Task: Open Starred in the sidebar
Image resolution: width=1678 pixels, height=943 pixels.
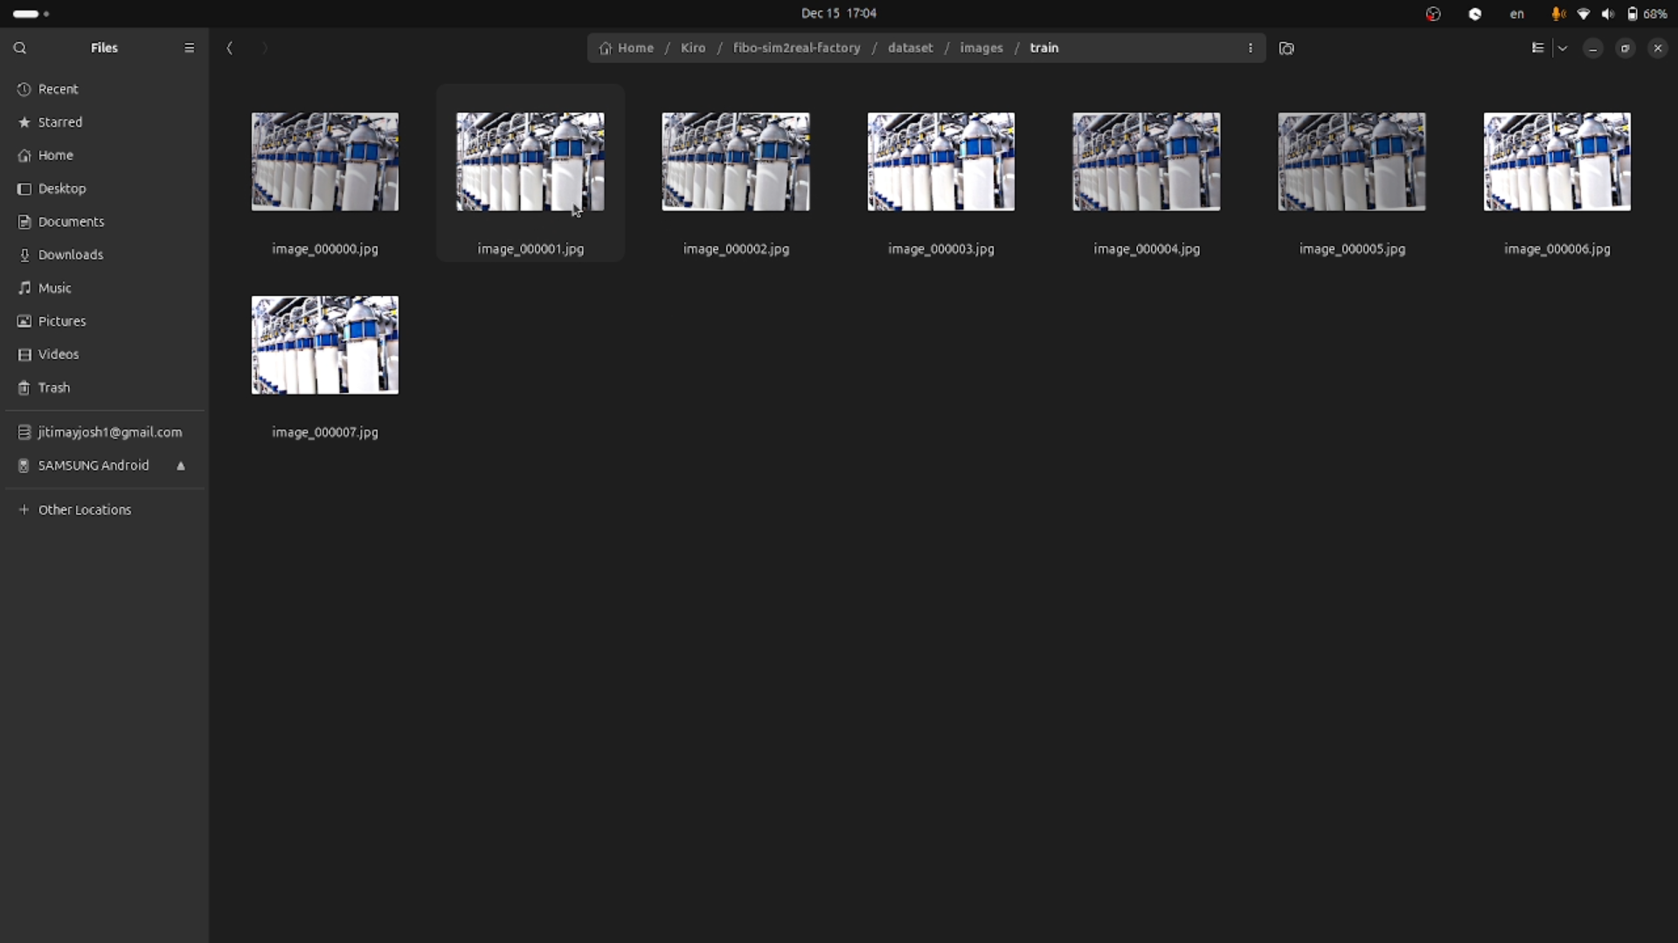Action: [x=60, y=122]
